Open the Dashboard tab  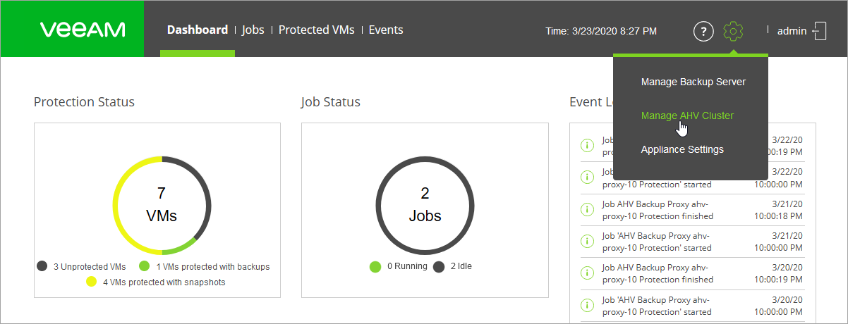coord(198,30)
